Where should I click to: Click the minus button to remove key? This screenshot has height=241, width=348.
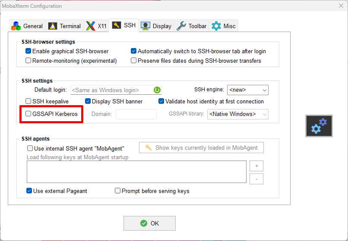tap(256, 179)
